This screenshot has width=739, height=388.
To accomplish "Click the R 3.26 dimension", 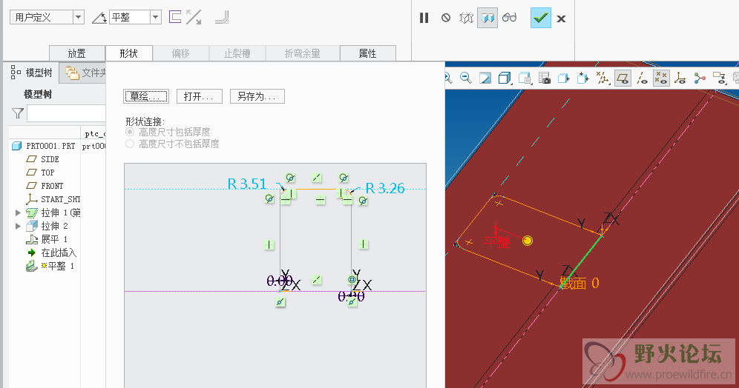I will pyautogui.click(x=385, y=189).
